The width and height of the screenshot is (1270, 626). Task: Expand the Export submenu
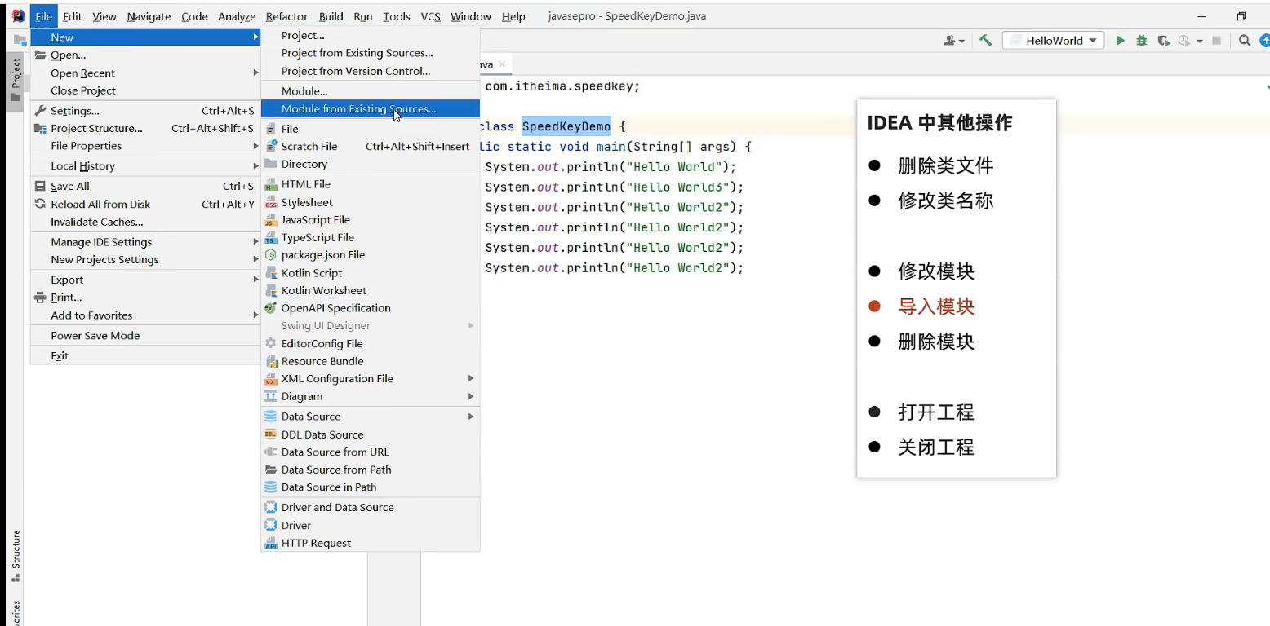[145, 280]
